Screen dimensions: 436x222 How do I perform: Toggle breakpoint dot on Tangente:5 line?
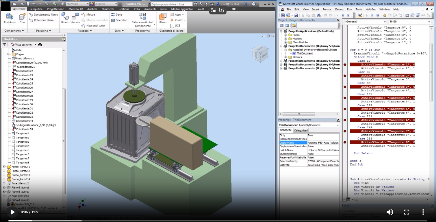[x=345, y=109]
